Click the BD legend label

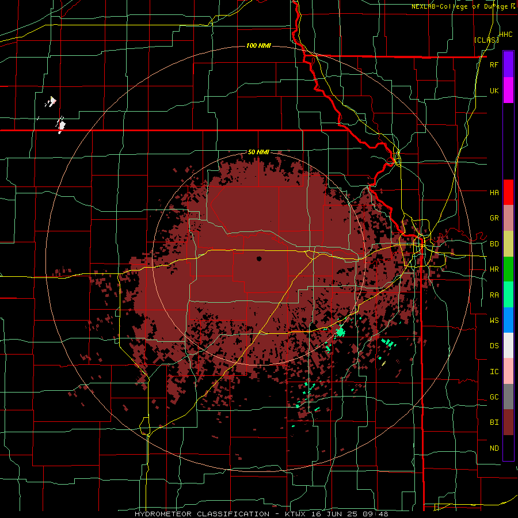(x=494, y=244)
